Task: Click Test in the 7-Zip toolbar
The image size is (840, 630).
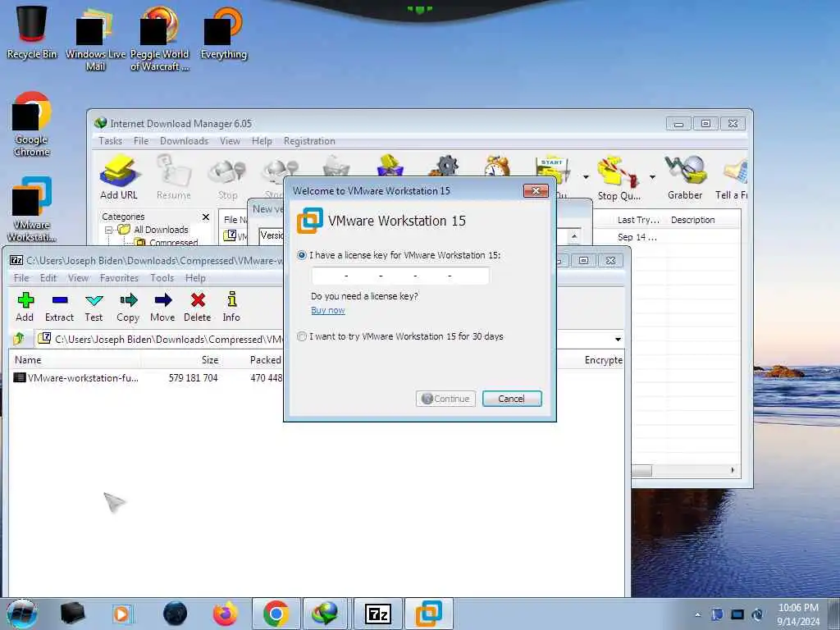Action: click(94, 307)
